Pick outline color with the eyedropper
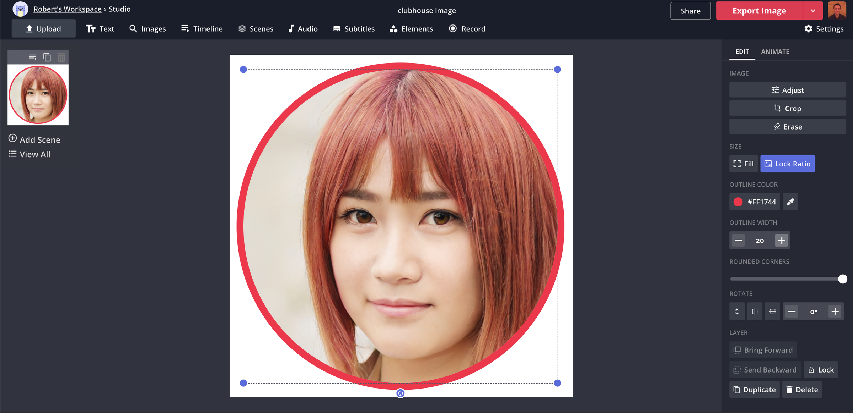Image resolution: width=853 pixels, height=413 pixels. pyautogui.click(x=790, y=202)
